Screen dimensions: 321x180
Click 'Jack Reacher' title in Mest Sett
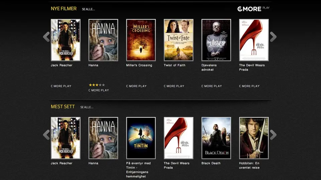tap(62, 163)
